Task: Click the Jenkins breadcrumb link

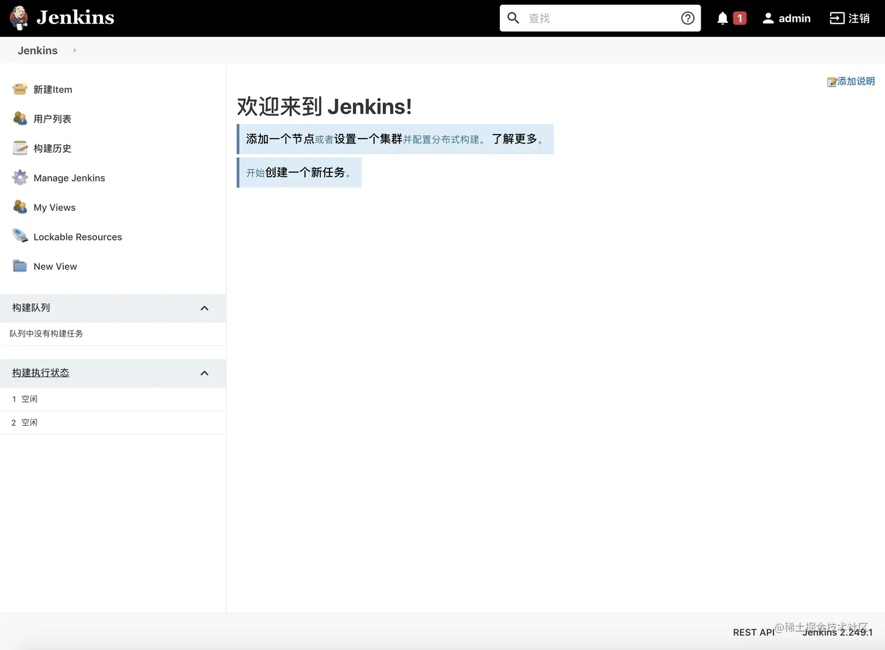Action: (37, 50)
